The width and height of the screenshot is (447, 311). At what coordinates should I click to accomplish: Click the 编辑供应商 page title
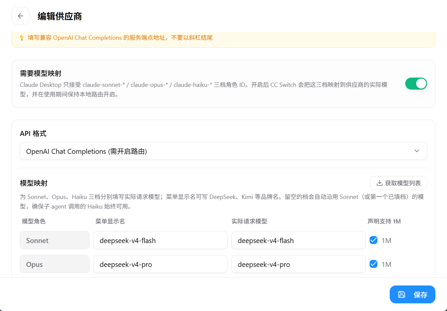(60, 16)
